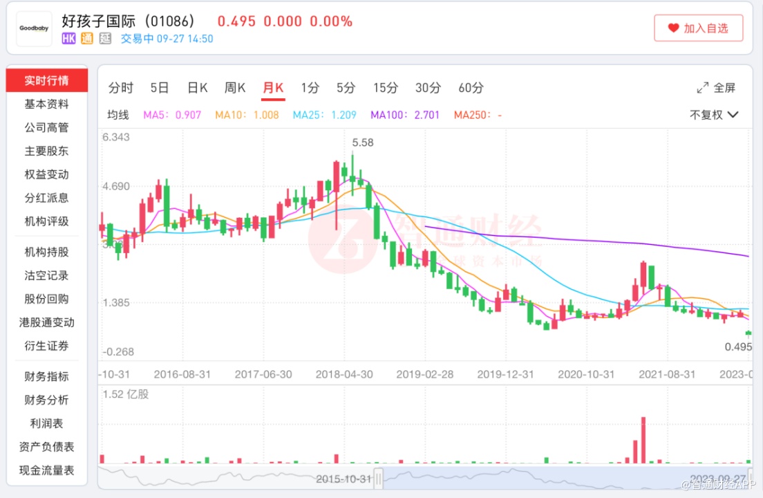Click the 4.690 price axis label
The image size is (763, 498).
[116, 187]
